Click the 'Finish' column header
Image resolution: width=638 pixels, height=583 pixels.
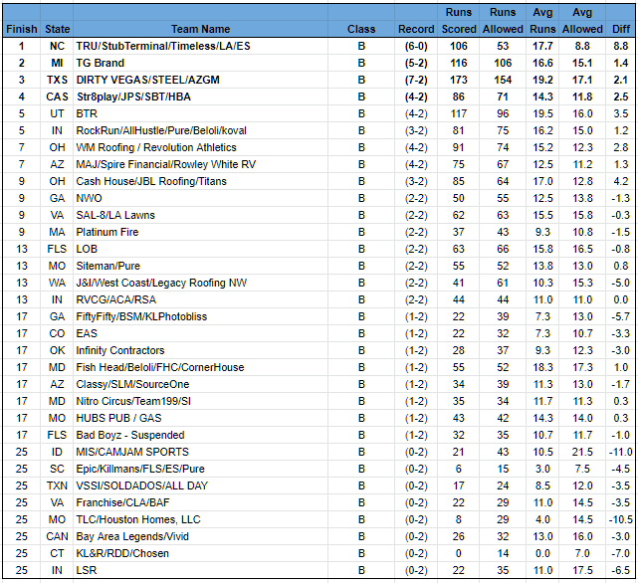click(22, 29)
